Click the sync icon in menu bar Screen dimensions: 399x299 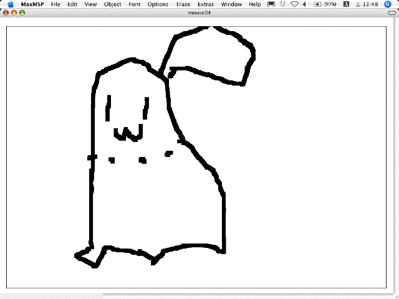pos(282,4)
